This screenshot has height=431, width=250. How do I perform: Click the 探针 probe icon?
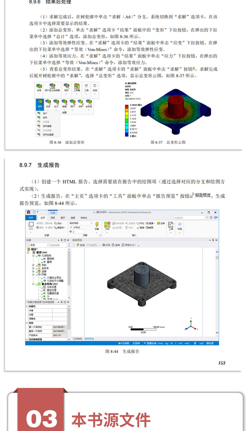[x=66, y=87]
